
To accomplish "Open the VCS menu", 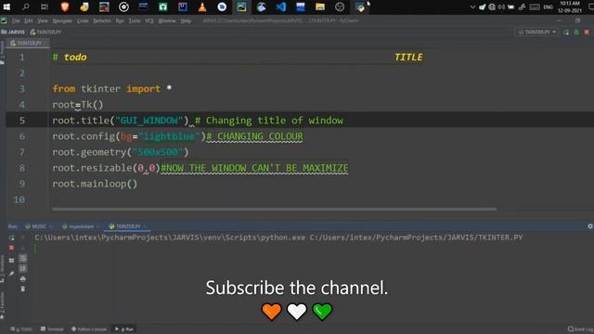I will tap(149, 20).
